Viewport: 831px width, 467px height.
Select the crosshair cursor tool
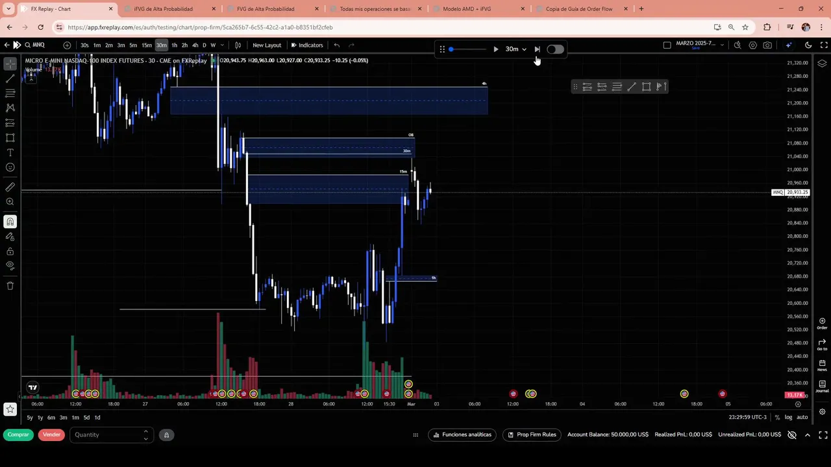point(10,64)
